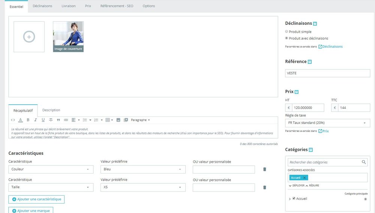375x213 pixels.
Task: Change the text color in editor toolbar
Action: [x=21, y=120]
